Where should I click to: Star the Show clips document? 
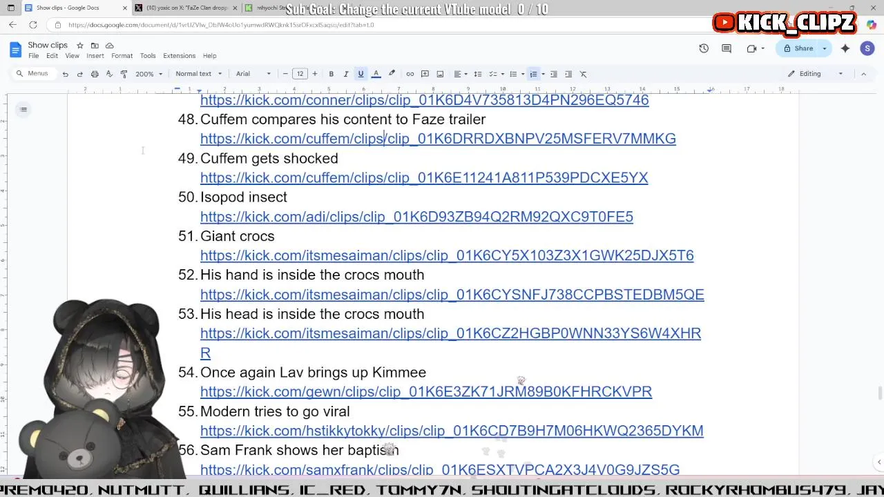(79, 46)
